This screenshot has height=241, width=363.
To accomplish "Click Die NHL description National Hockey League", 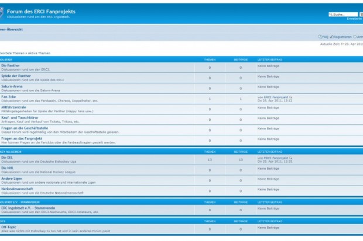I will pyautogui.click(x=39, y=172).
